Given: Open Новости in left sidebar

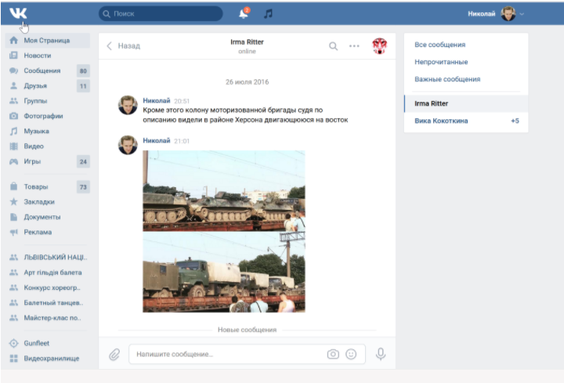Looking at the screenshot, I should pos(37,56).
